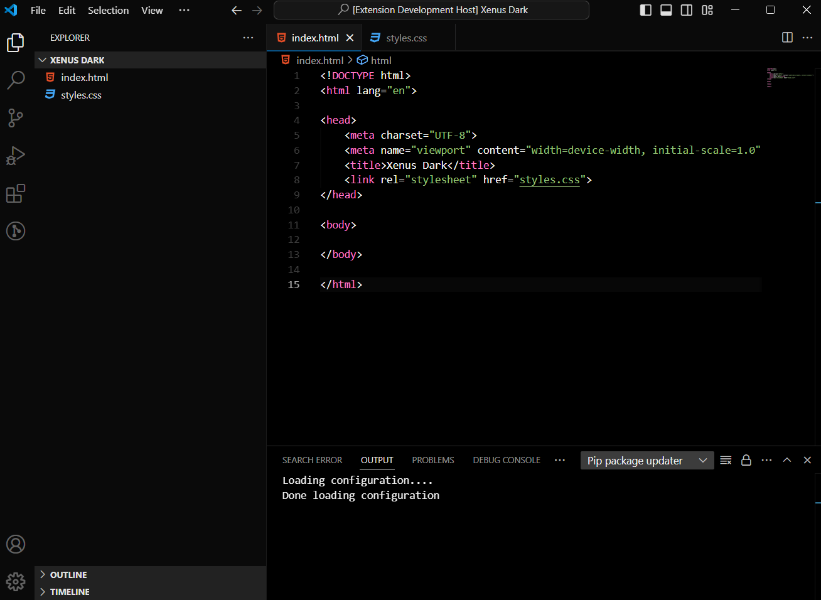Open editor More Actions ellipsis
Viewport: 821px width, 600px height.
[x=807, y=38]
